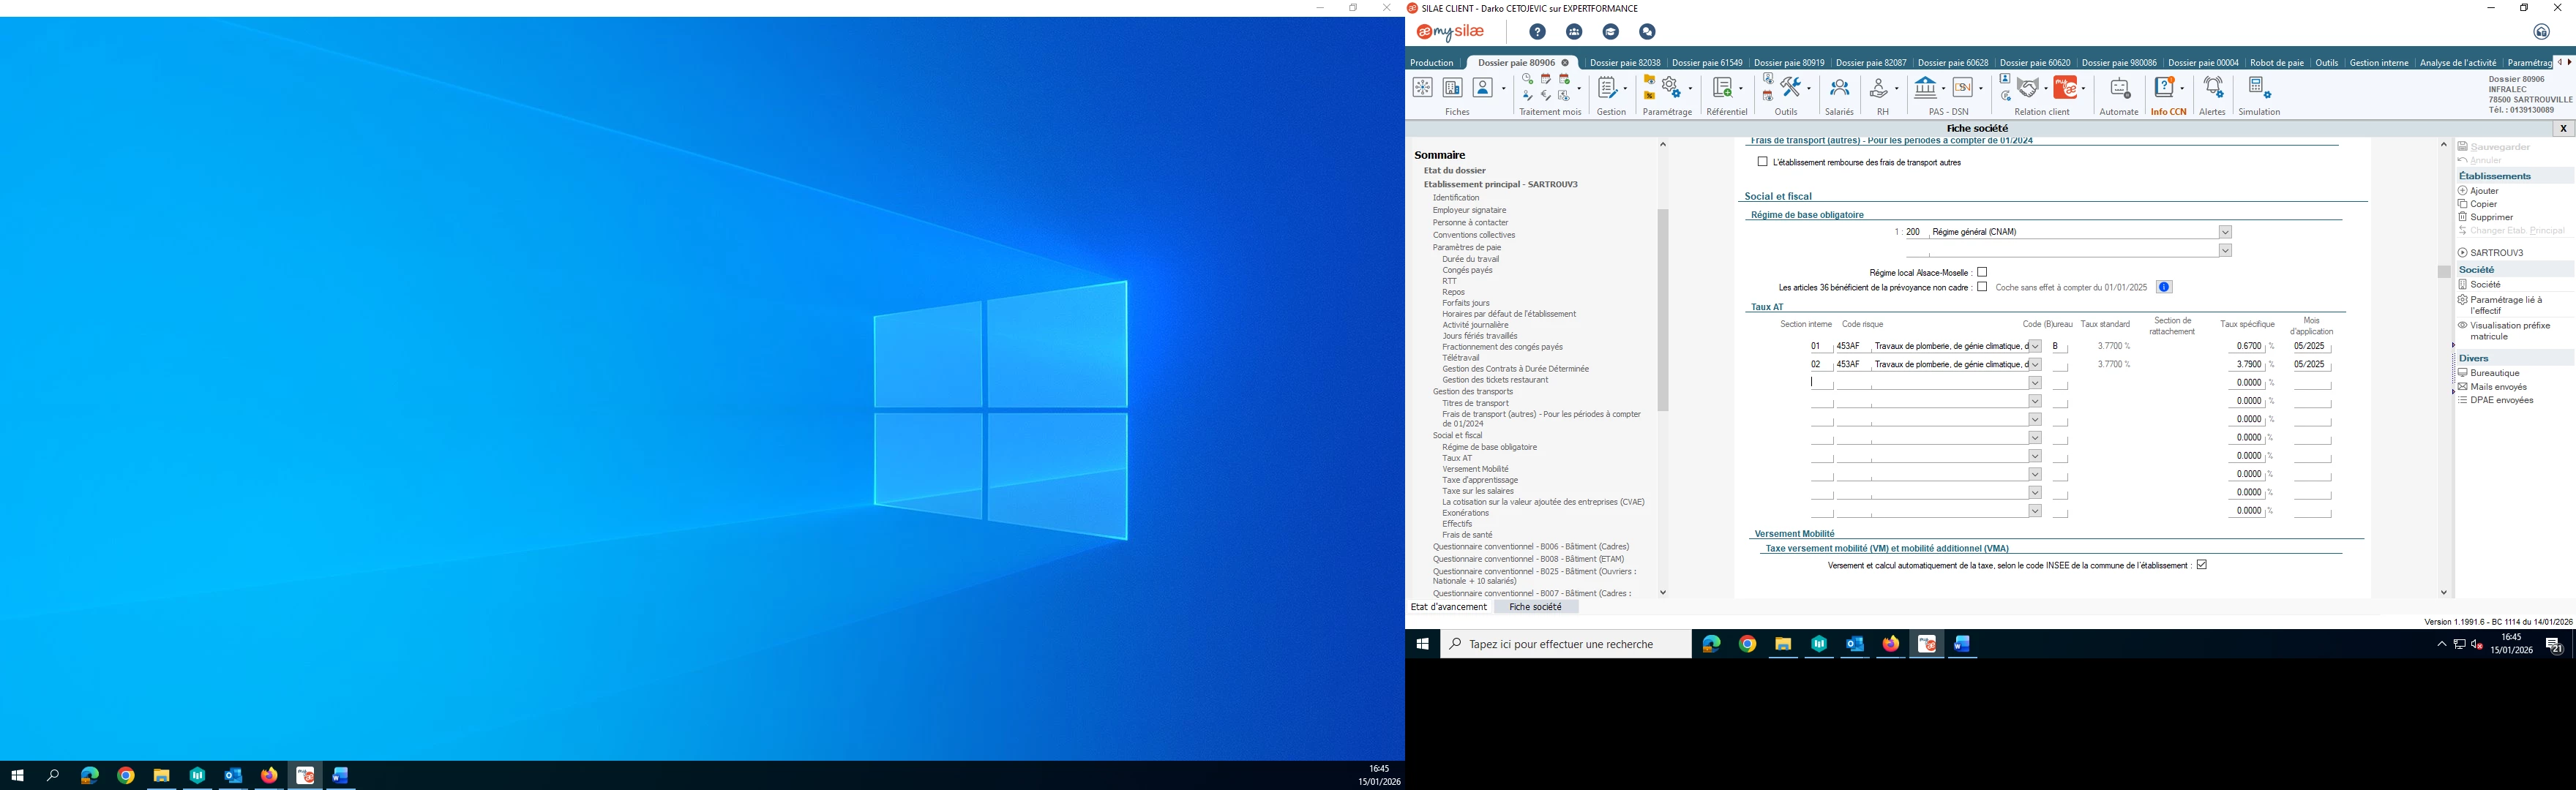Uncheck automatic mobility tax calculation checkbox
The image size is (2576, 790).
[x=2201, y=565]
